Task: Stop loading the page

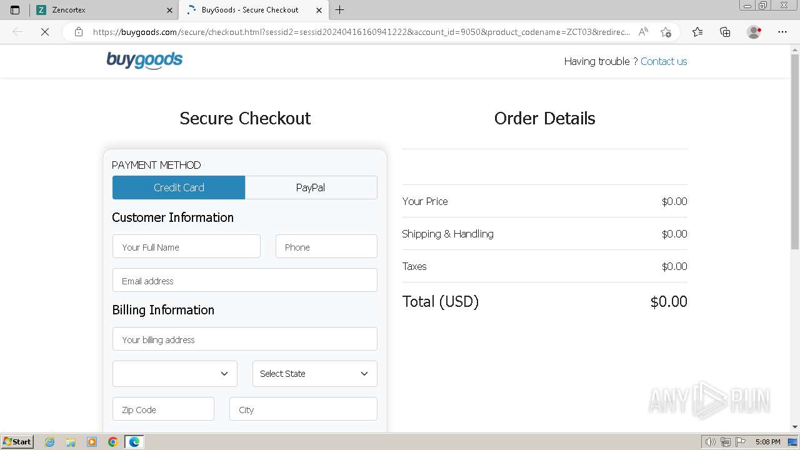Action: (x=45, y=32)
